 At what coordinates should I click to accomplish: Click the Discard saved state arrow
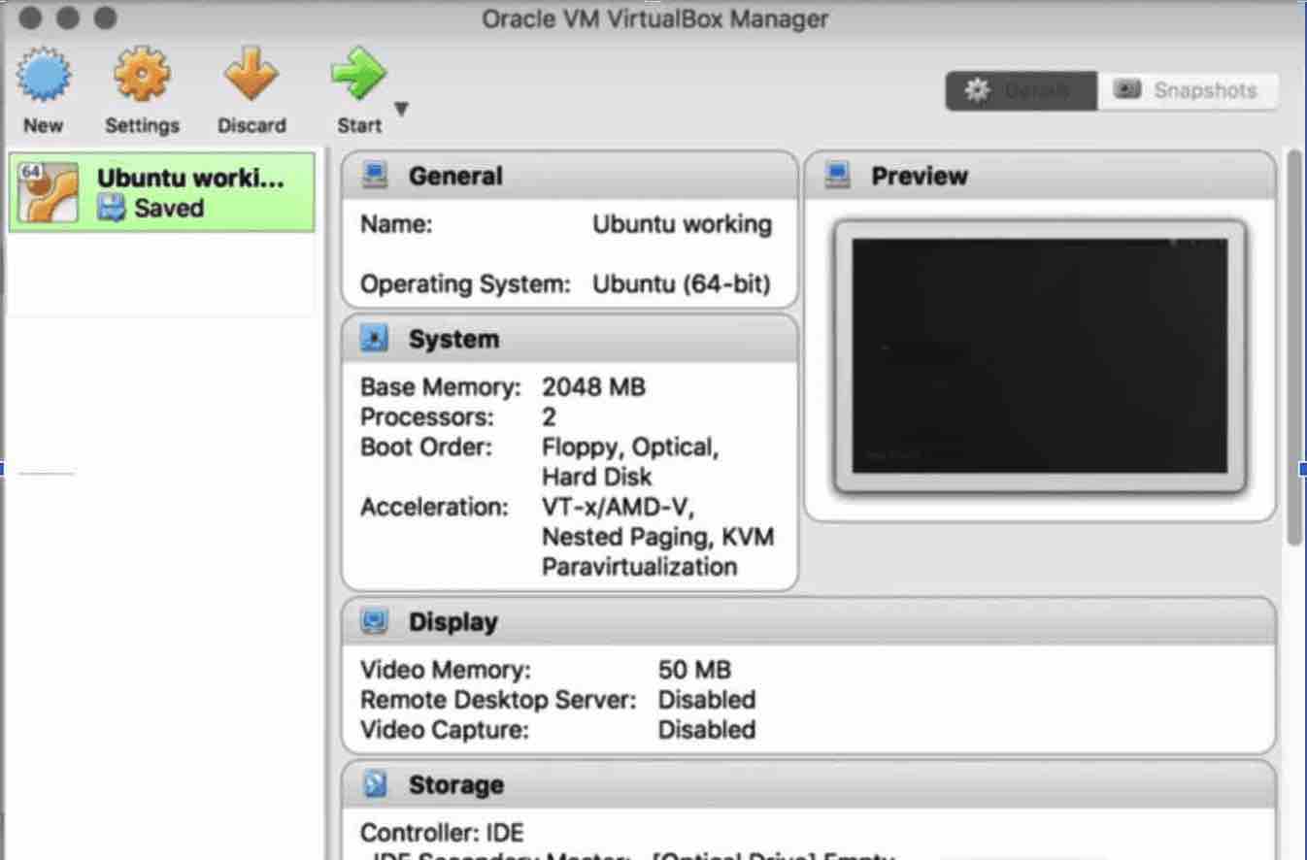tap(251, 76)
